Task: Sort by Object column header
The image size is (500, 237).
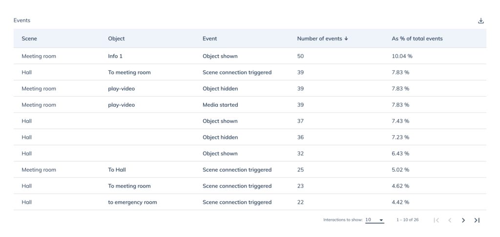Action: (116, 39)
